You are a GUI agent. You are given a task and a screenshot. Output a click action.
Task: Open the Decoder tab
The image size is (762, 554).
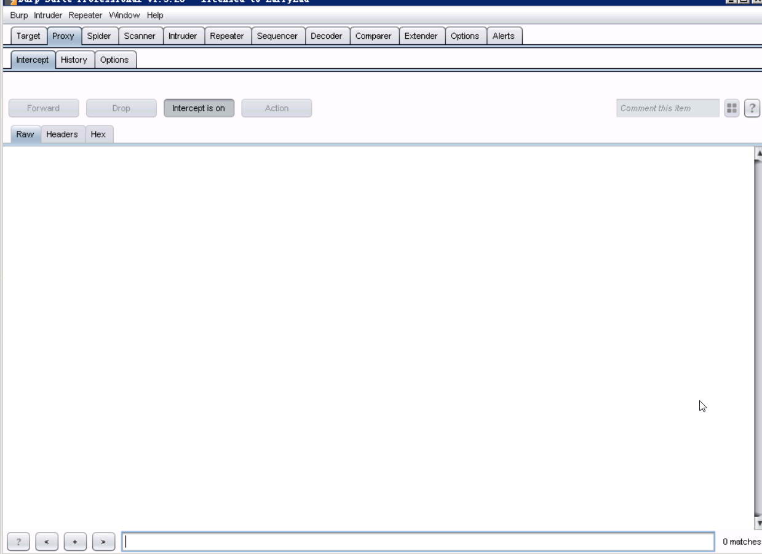click(x=328, y=36)
